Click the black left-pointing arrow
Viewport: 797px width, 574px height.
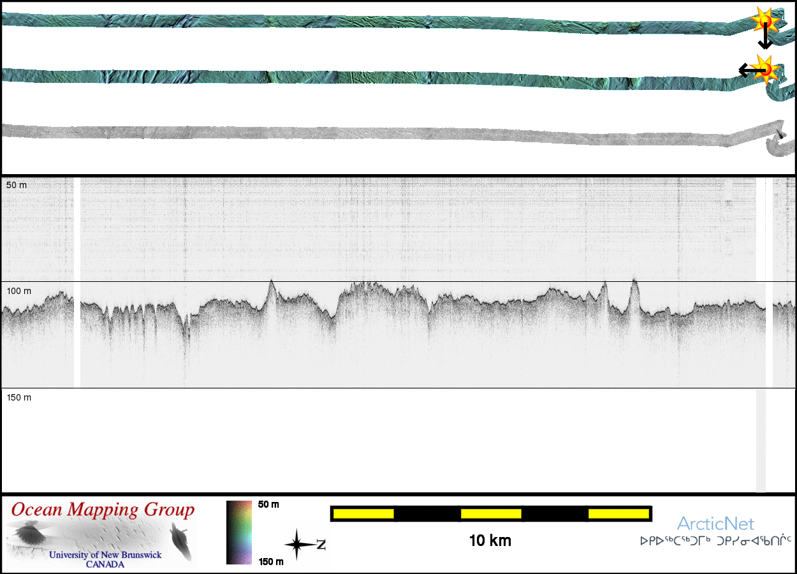click(x=746, y=70)
